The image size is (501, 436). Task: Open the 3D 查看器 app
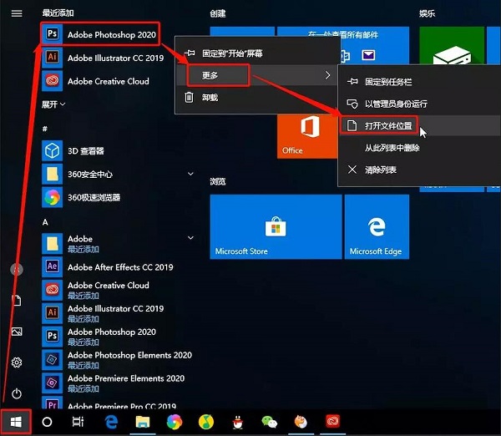pos(85,151)
